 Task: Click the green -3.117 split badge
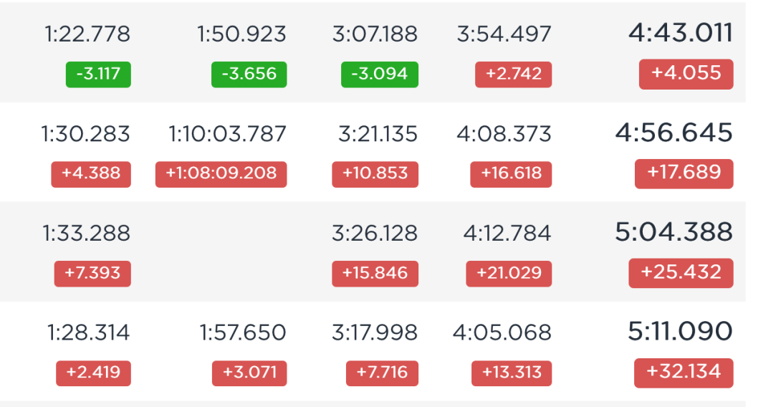click(x=98, y=75)
